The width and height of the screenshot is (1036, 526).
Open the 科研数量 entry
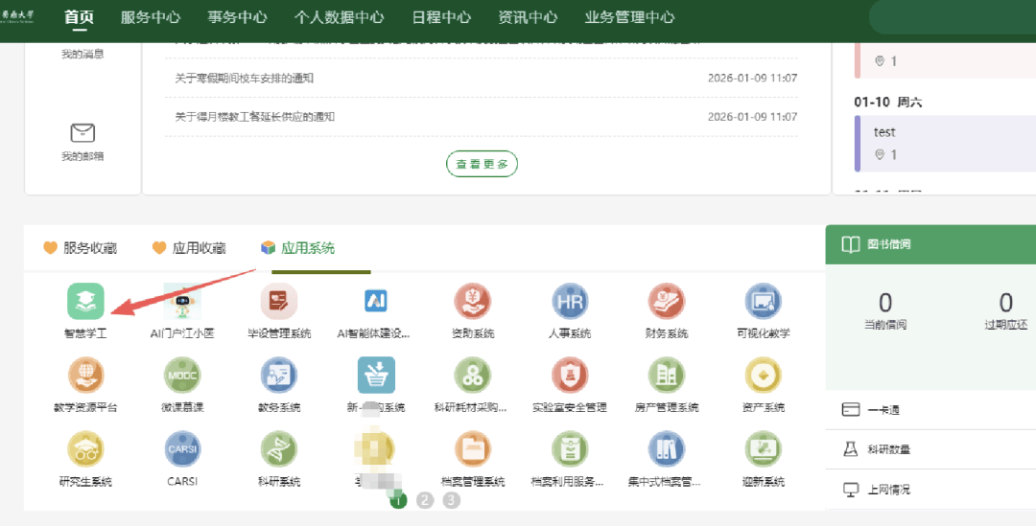pos(930,449)
